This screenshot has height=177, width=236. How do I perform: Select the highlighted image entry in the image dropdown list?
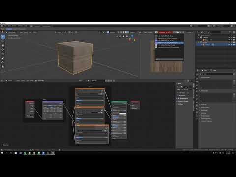tap(169, 43)
